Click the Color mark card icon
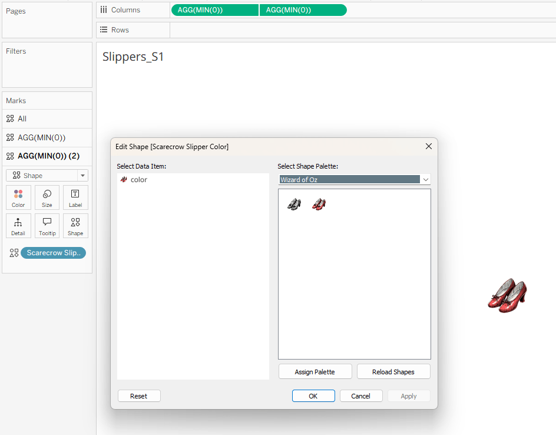Screen dimensions: 556x435 [18, 198]
